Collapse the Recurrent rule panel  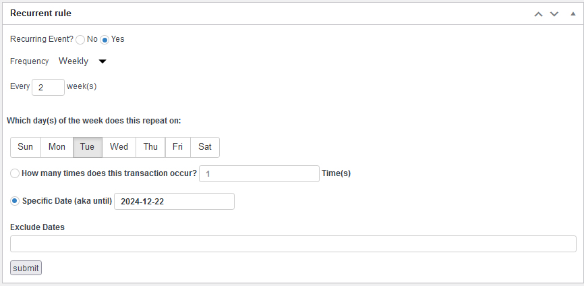(x=573, y=13)
